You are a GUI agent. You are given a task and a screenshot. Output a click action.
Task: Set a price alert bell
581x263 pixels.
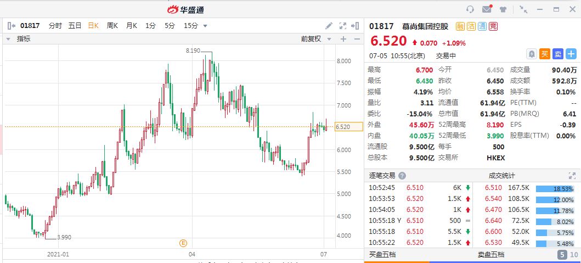531,54
